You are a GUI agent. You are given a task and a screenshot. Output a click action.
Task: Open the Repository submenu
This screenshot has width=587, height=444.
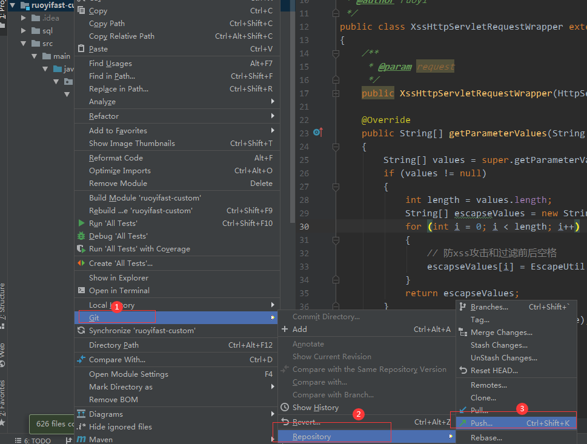[x=366, y=437]
